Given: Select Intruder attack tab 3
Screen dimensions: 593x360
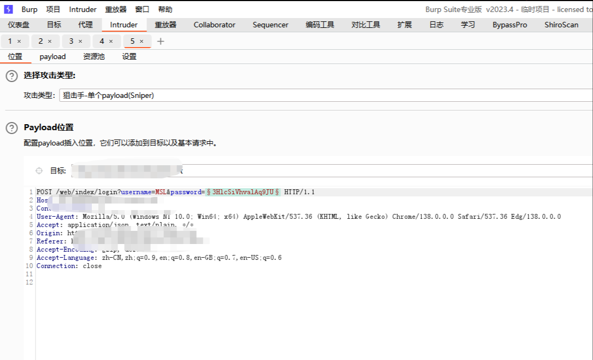Looking at the screenshot, I should pyautogui.click(x=71, y=41).
